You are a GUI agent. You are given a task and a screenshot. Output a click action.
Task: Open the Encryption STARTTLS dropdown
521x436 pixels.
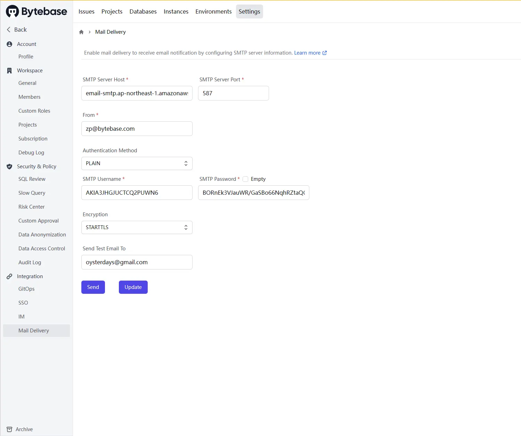coord(137,227)
